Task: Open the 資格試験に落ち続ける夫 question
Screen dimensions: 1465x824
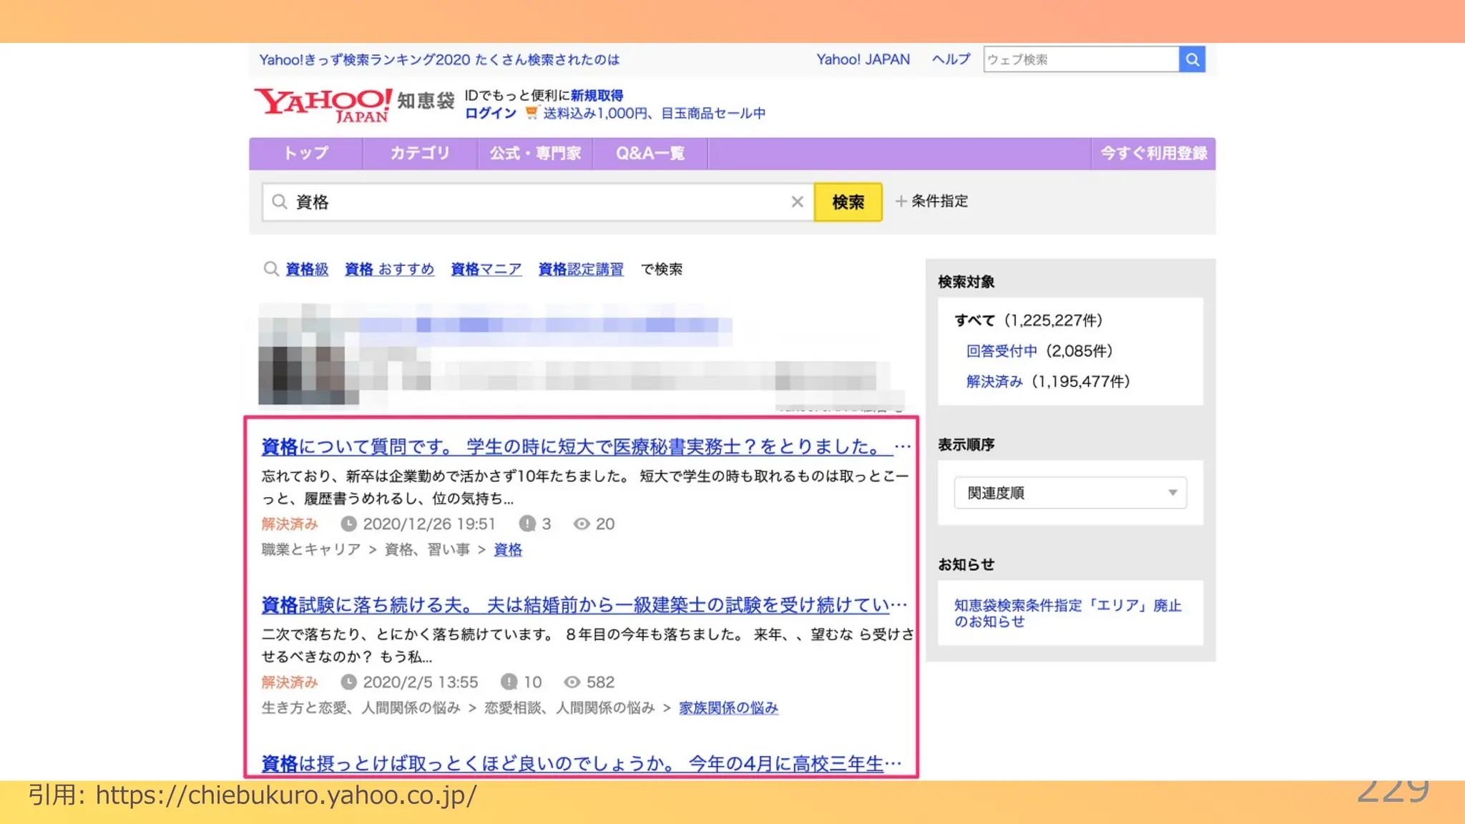Action: 584,604
